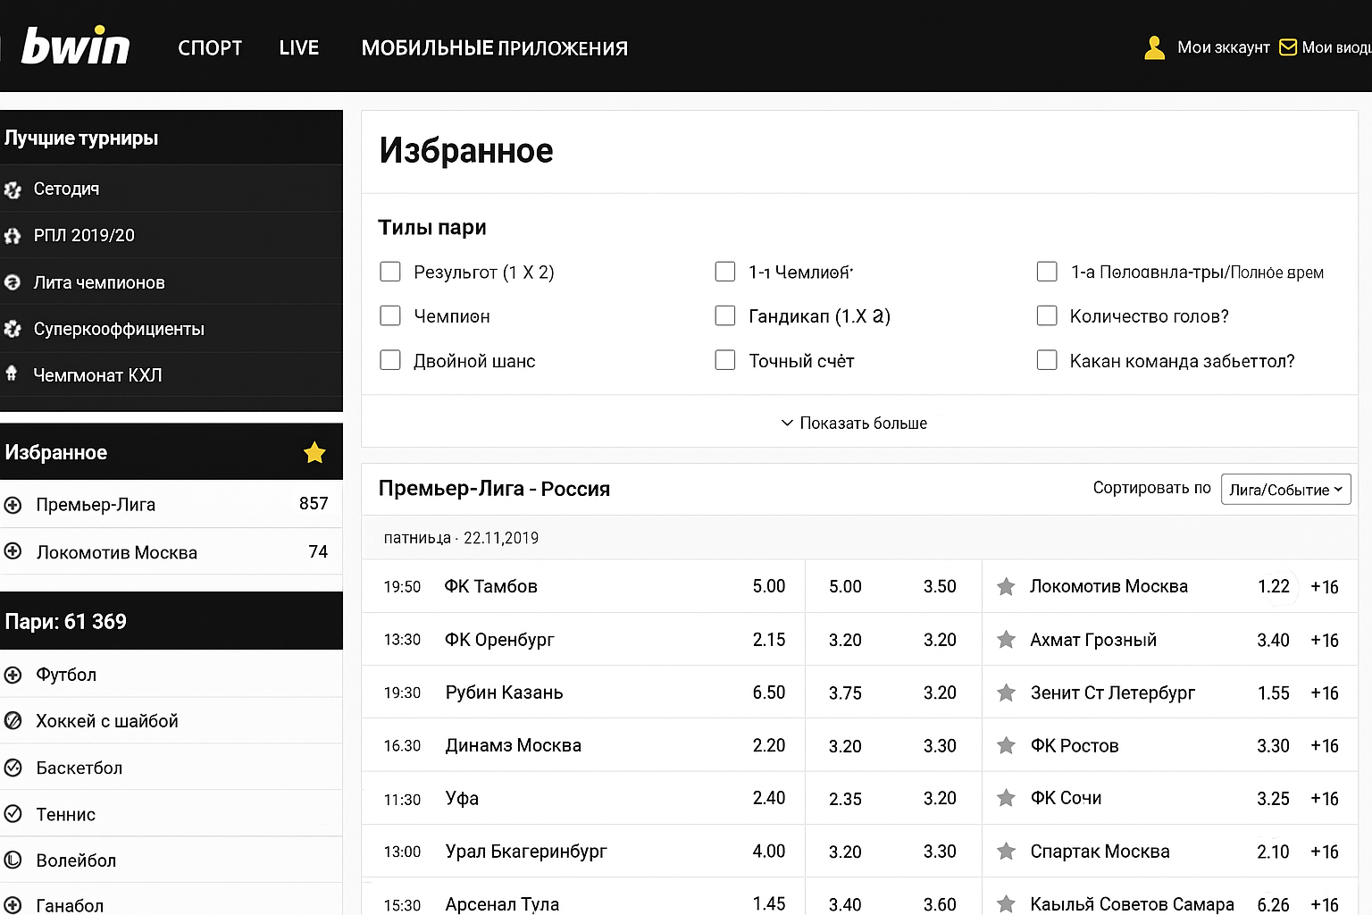
Task: Open РПЛ 2019/20 tournament link
Action: click(x=84, y=236)
